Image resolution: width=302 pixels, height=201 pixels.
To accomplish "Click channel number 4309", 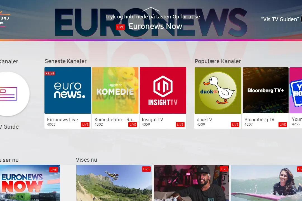I will point(201,125).
